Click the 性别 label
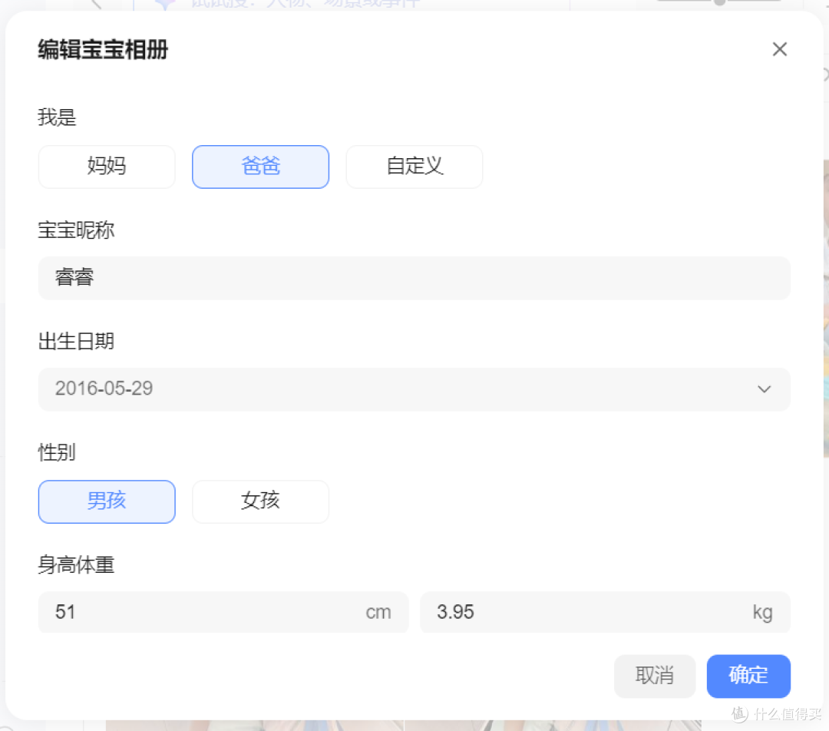829x731 pixels. coord(57,453)
